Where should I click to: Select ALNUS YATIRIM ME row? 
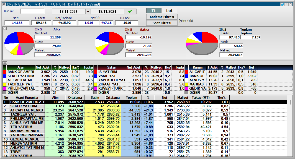point(145,122)
